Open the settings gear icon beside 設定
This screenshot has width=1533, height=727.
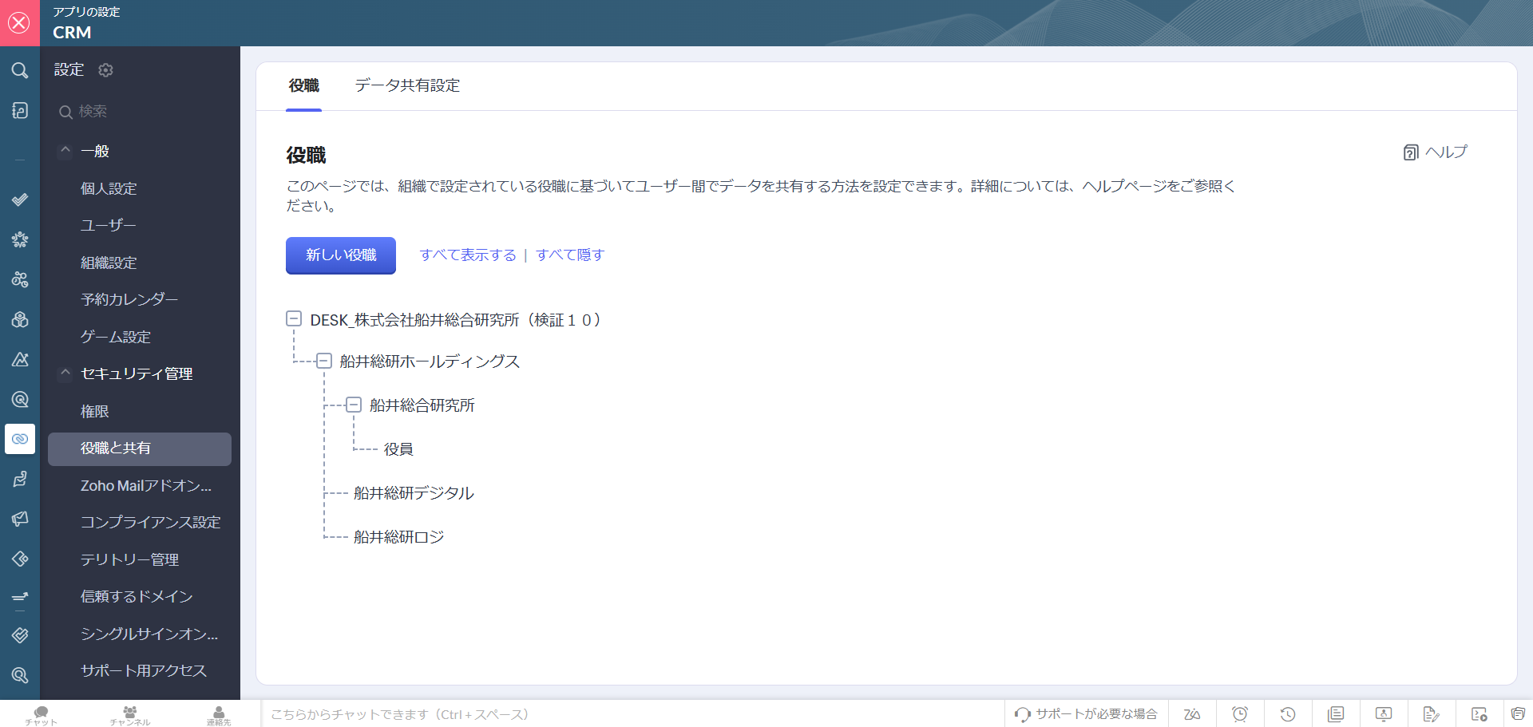point(105,70)
